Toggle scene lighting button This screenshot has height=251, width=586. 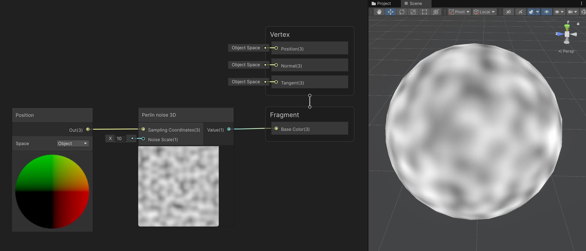pos(520,12)
